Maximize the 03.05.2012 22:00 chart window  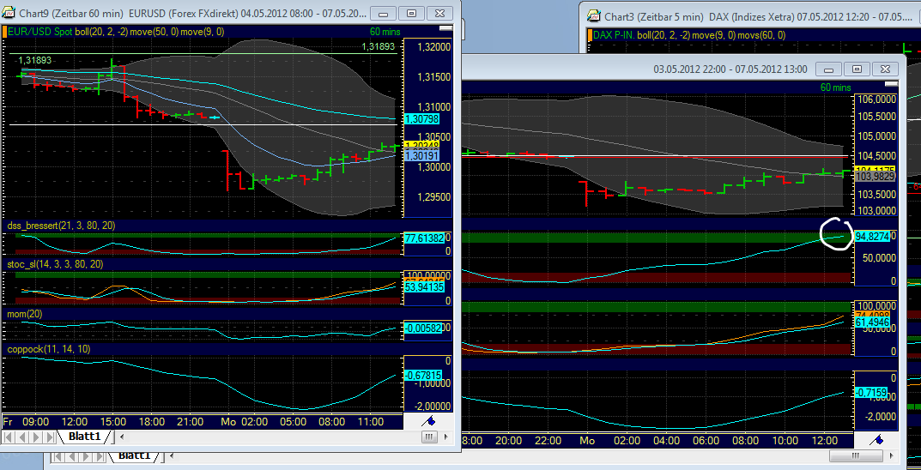857,69
